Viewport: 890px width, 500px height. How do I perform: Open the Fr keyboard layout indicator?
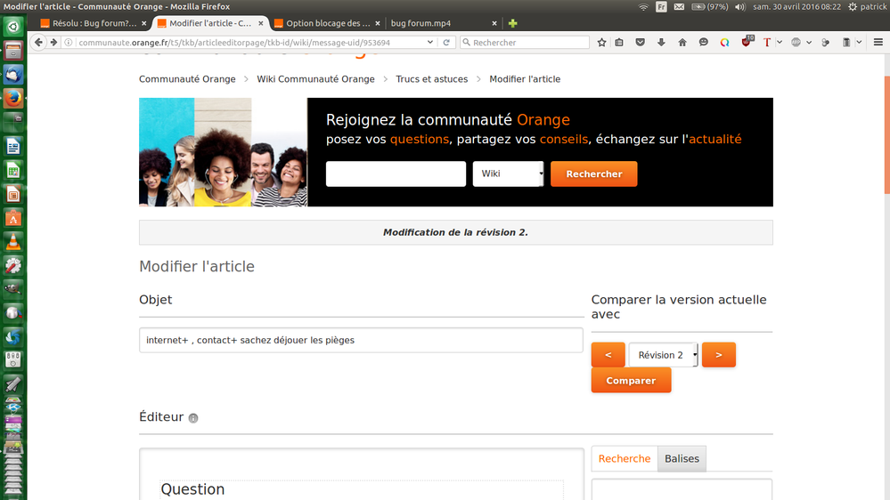[x=661, y=7]
